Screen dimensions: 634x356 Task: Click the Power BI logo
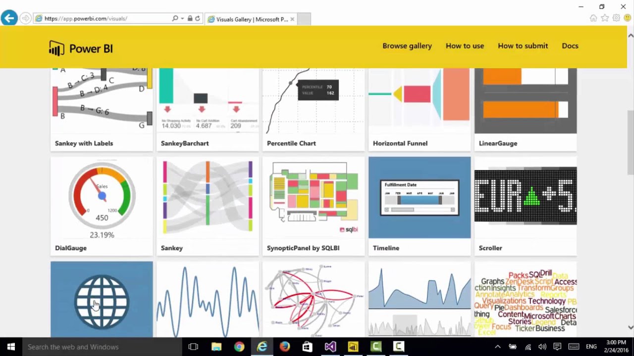click(81, 48)
